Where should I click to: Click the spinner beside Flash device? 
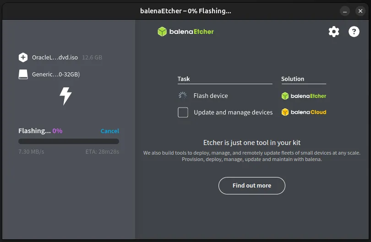coord(182,96)
